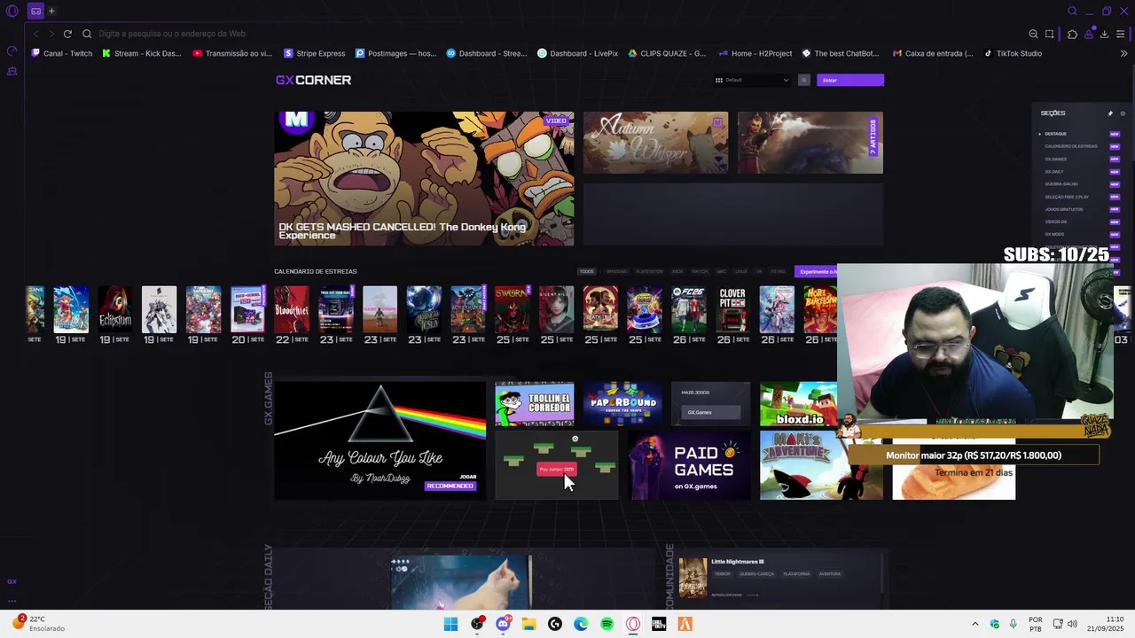Open the bloxd.io game tile
This screenshot has height=638, width=1135.
798,404
